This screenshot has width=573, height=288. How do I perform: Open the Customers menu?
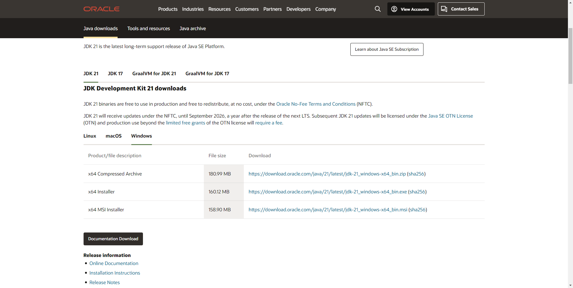pyautogui.click(x=247, y=9)
